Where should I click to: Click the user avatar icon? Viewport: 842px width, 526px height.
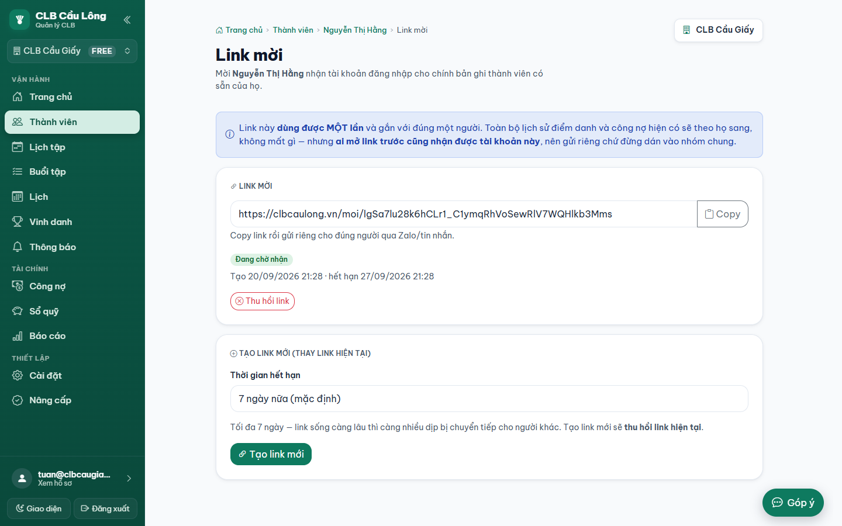pos(22,479)
